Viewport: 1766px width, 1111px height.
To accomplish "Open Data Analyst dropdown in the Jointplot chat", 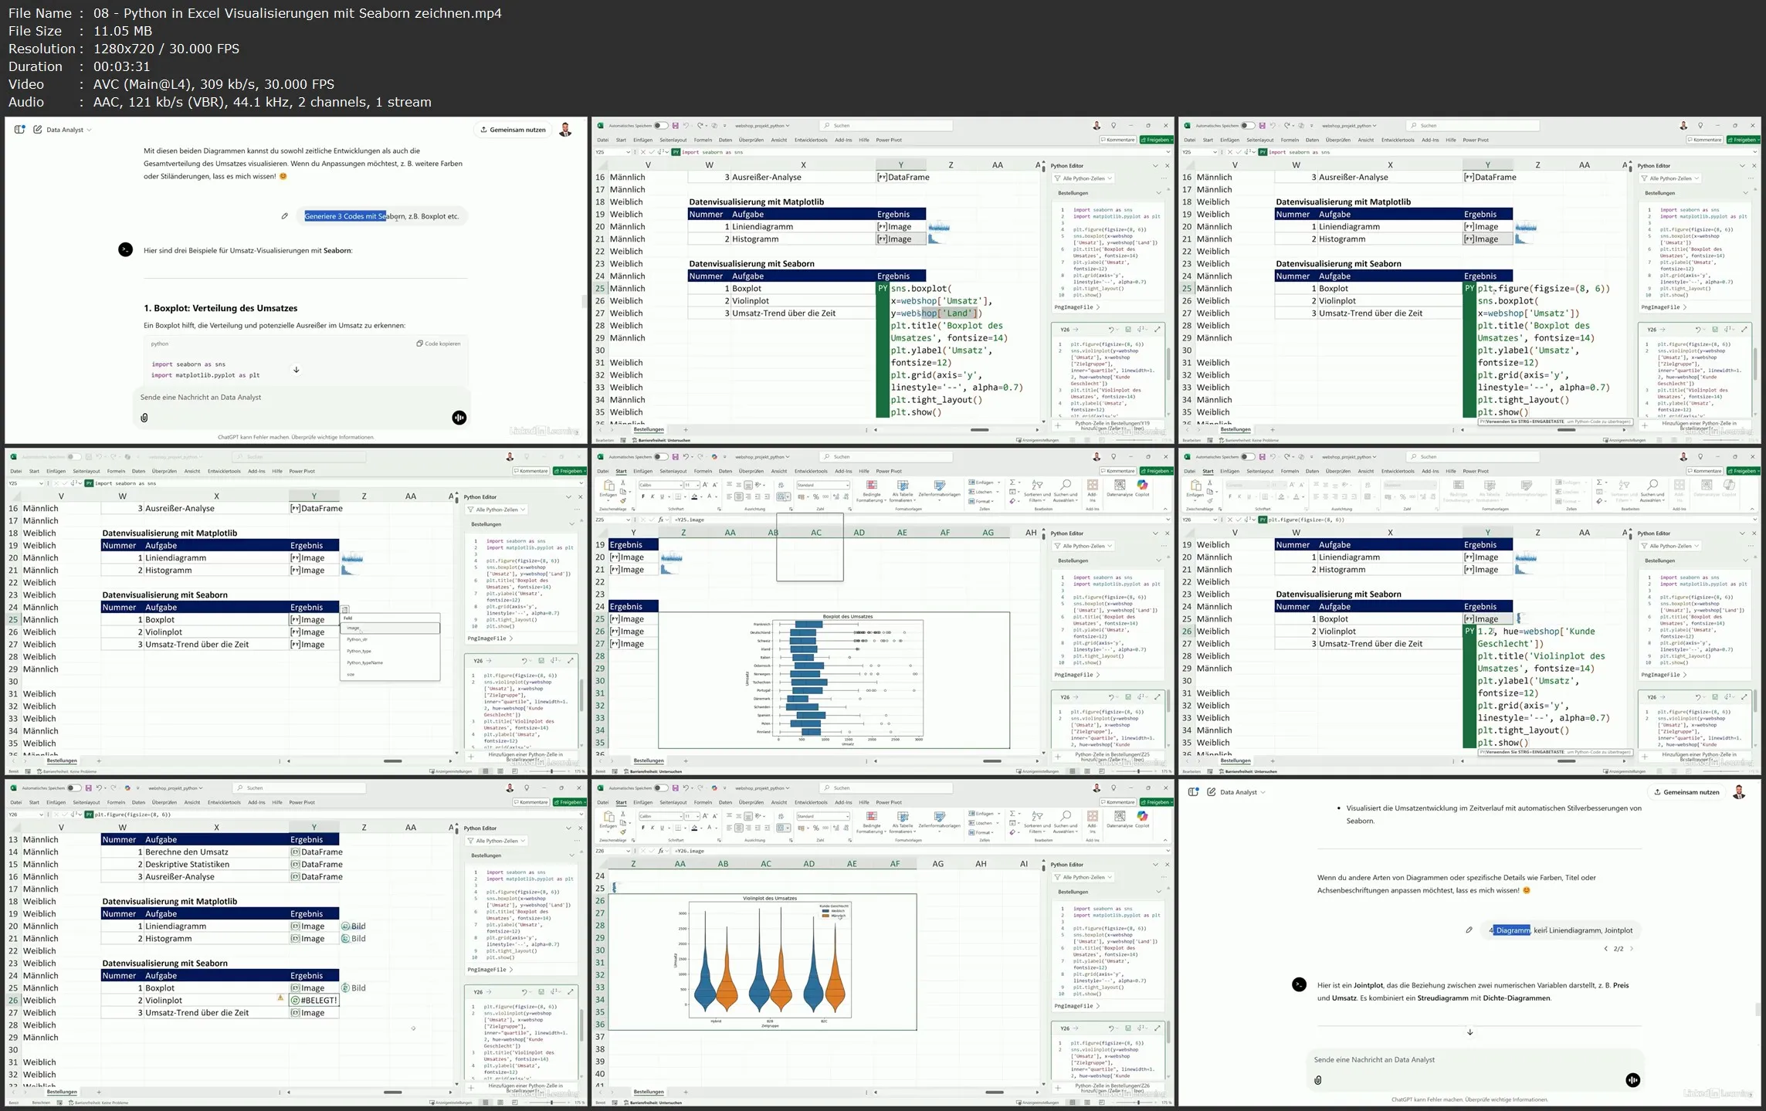I will click(x=1242, y=792).
